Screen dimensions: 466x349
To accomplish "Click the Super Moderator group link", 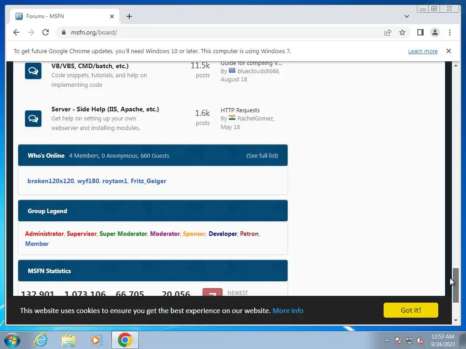I will (123, 234).
